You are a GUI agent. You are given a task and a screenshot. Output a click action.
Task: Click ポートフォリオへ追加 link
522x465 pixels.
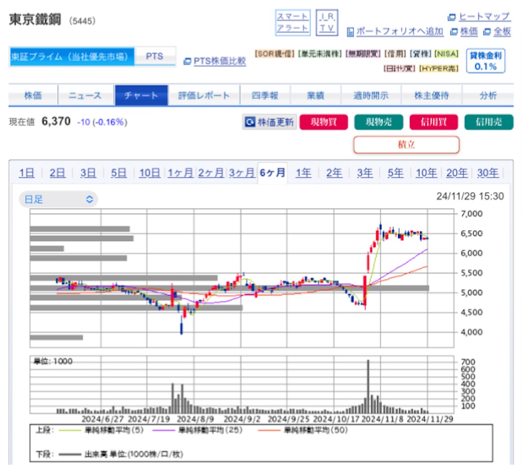click(400, 32)
